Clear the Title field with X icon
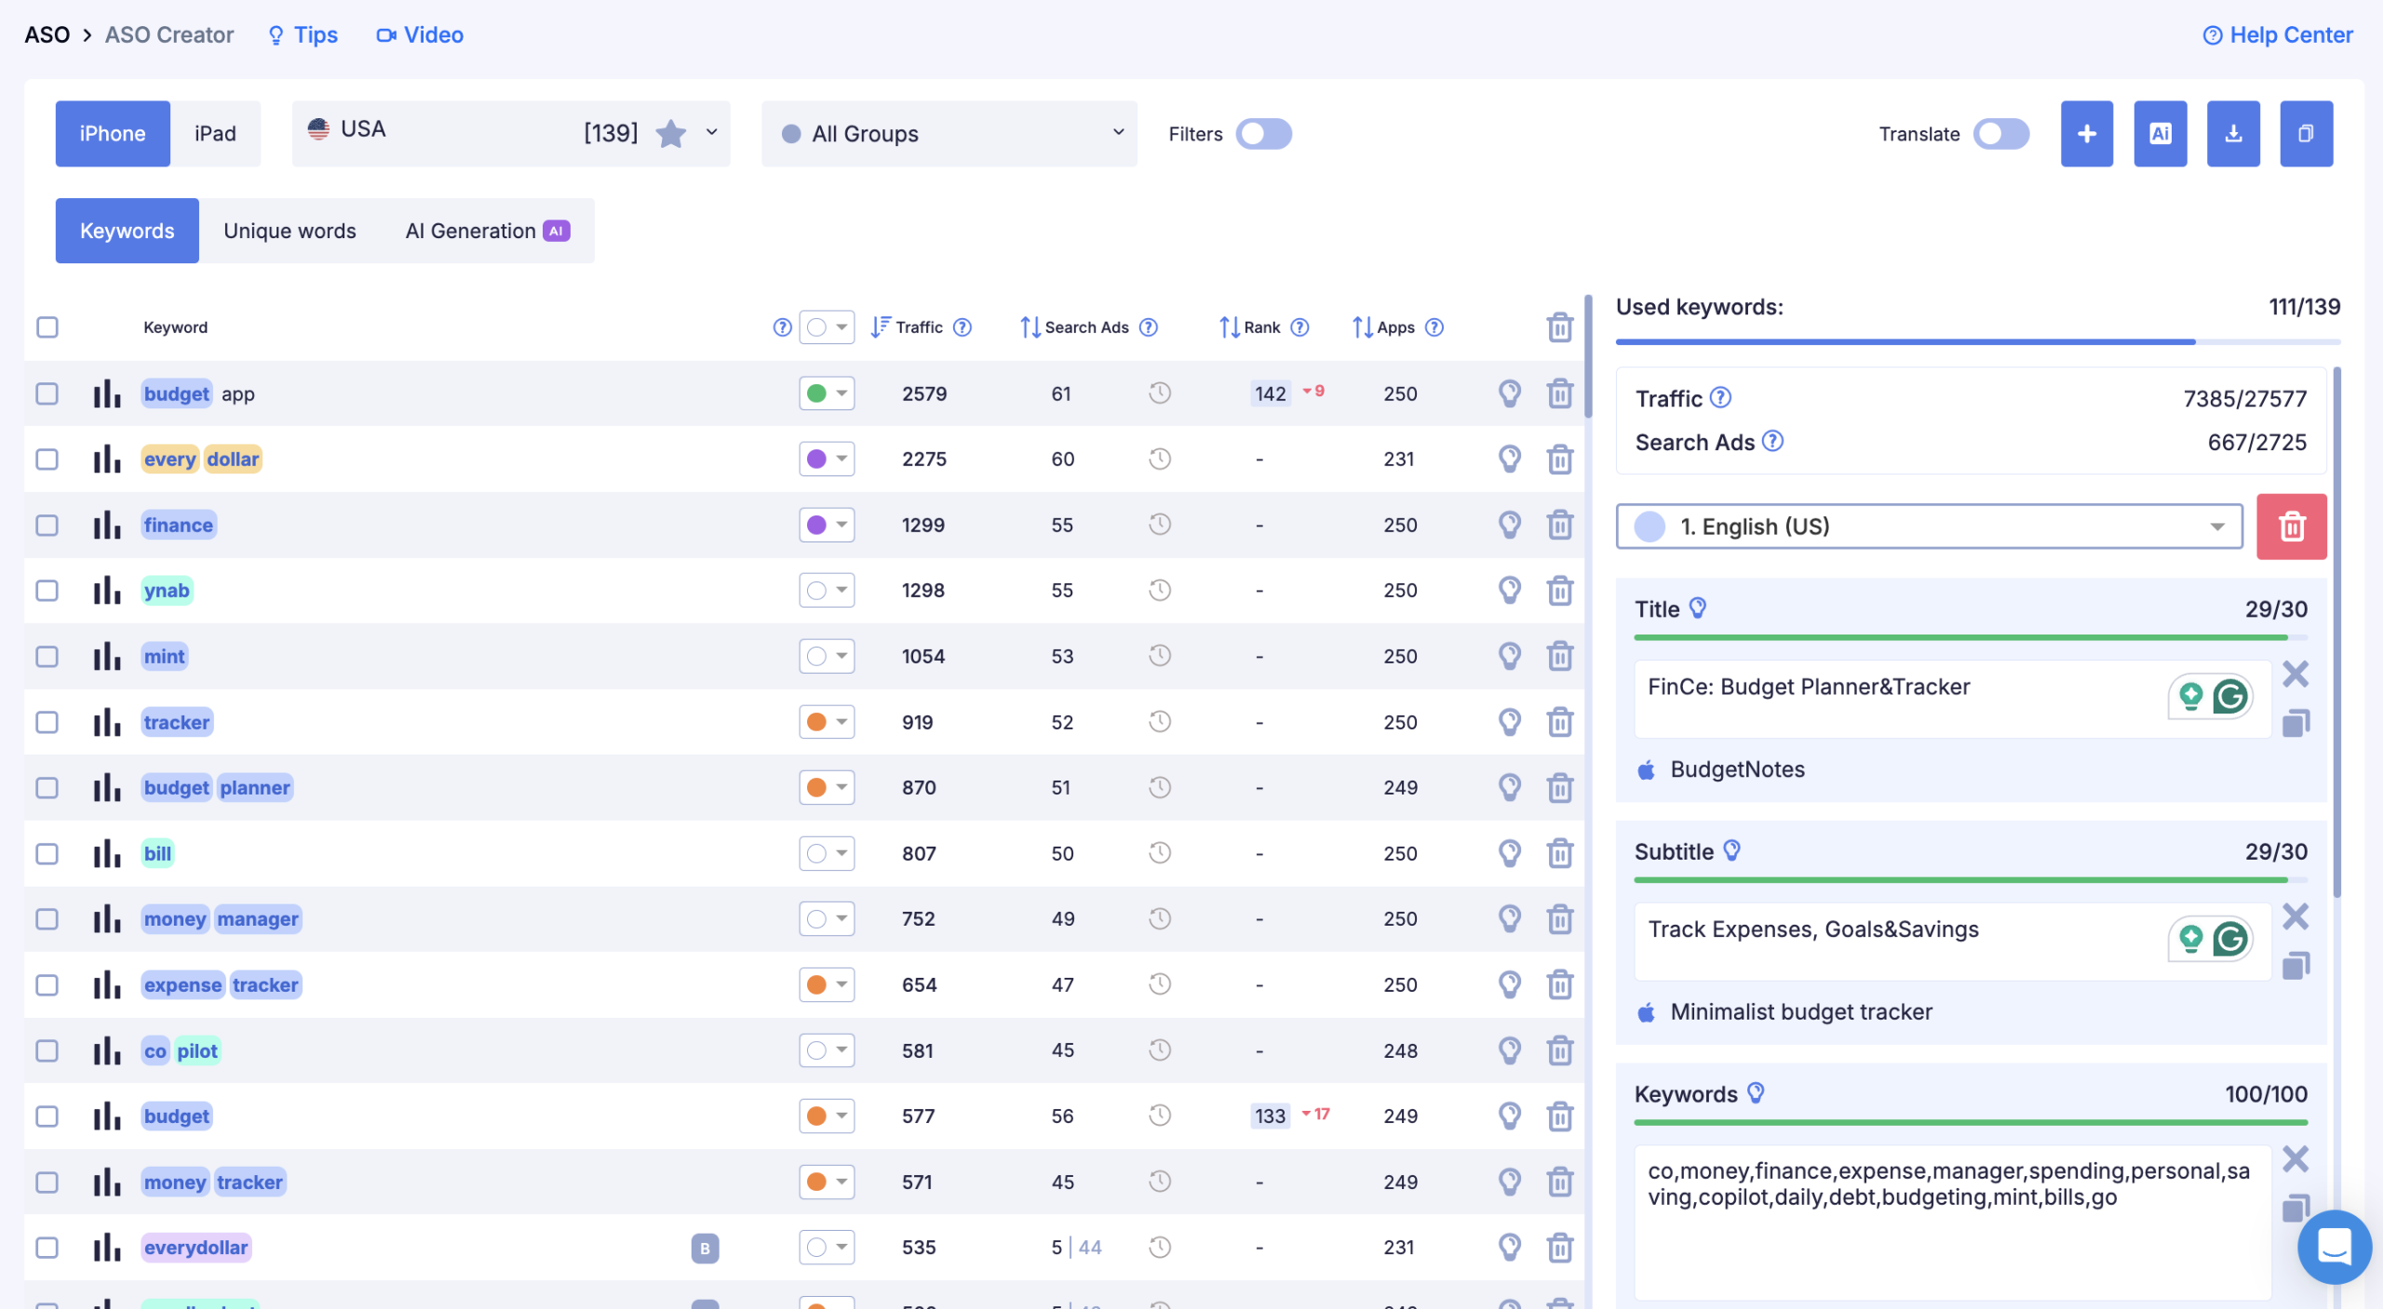The width and height of the screenshot is (2383, 1309). pyautogui.click(x=2295, y=674)
